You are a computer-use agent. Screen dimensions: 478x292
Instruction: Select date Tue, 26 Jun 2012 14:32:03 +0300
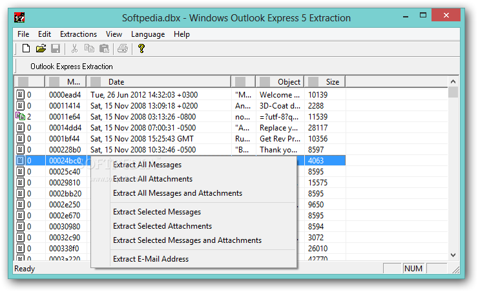pyautogui.click(x=144, y=95)
